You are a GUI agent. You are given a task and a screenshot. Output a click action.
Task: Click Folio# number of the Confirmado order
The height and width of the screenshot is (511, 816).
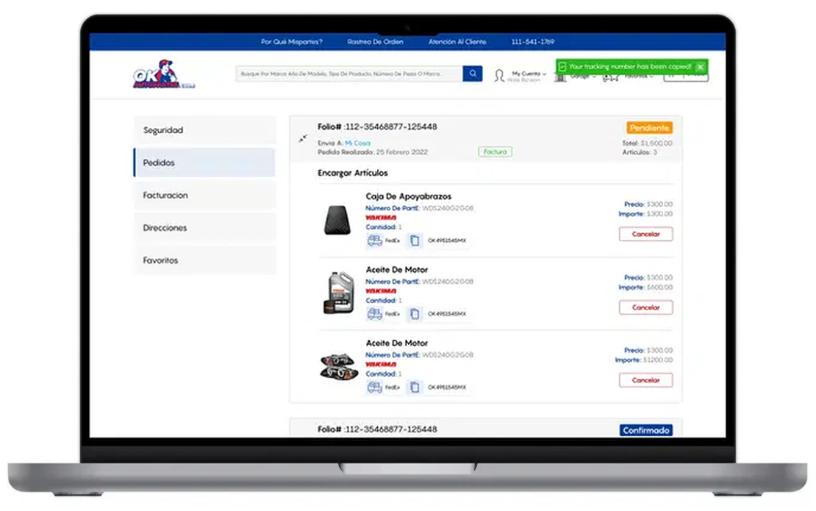(377, 429)
